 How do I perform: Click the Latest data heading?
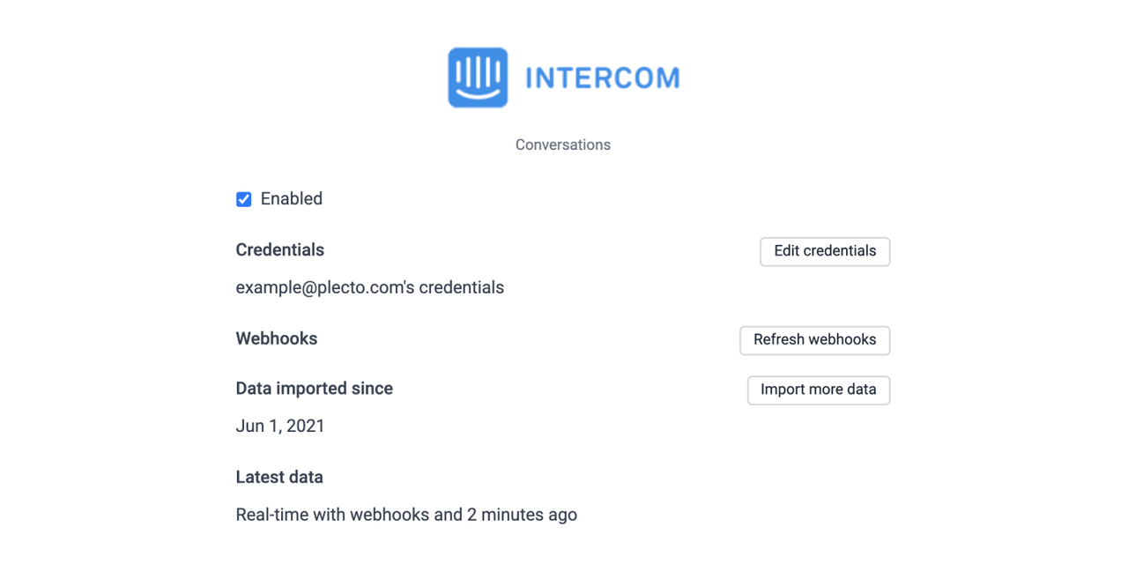pos(279,478)
